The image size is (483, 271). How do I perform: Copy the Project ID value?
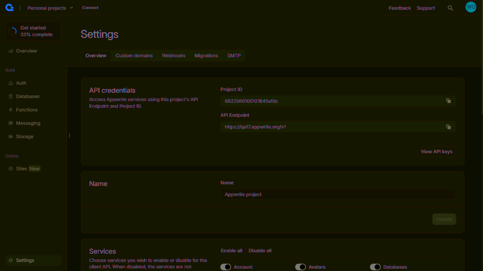click(448, 101)
